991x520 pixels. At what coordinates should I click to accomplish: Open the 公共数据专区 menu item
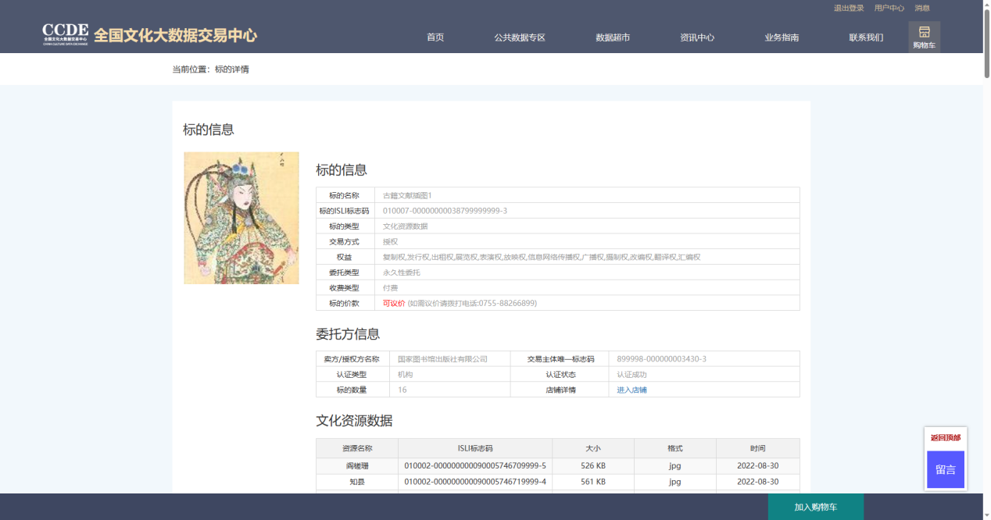coord(519,37)
